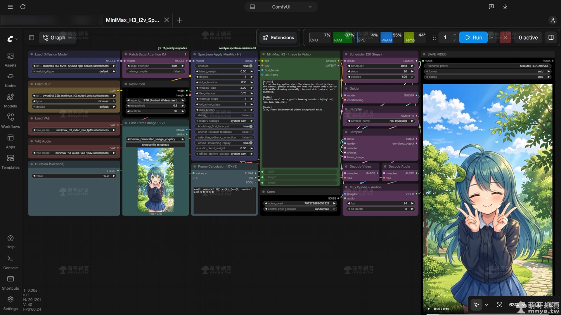Screen dimensions: 561x315
Task: Toggle the right side panel icon
Action: [x=551, y=38]
